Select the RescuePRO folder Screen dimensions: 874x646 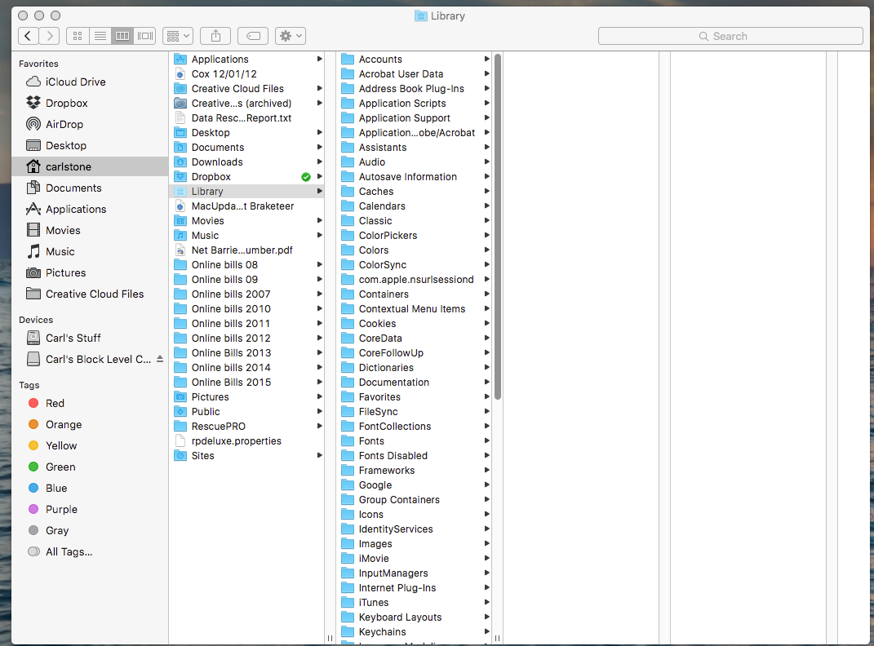pos(247,426)
